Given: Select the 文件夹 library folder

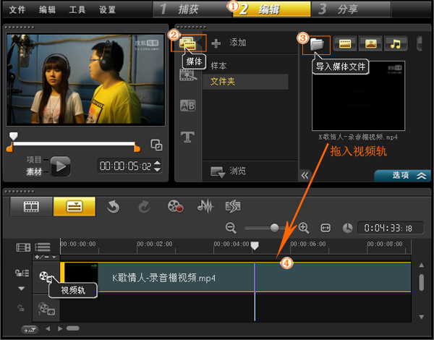Looking at the screenshot, I should (x=245, y=82).
